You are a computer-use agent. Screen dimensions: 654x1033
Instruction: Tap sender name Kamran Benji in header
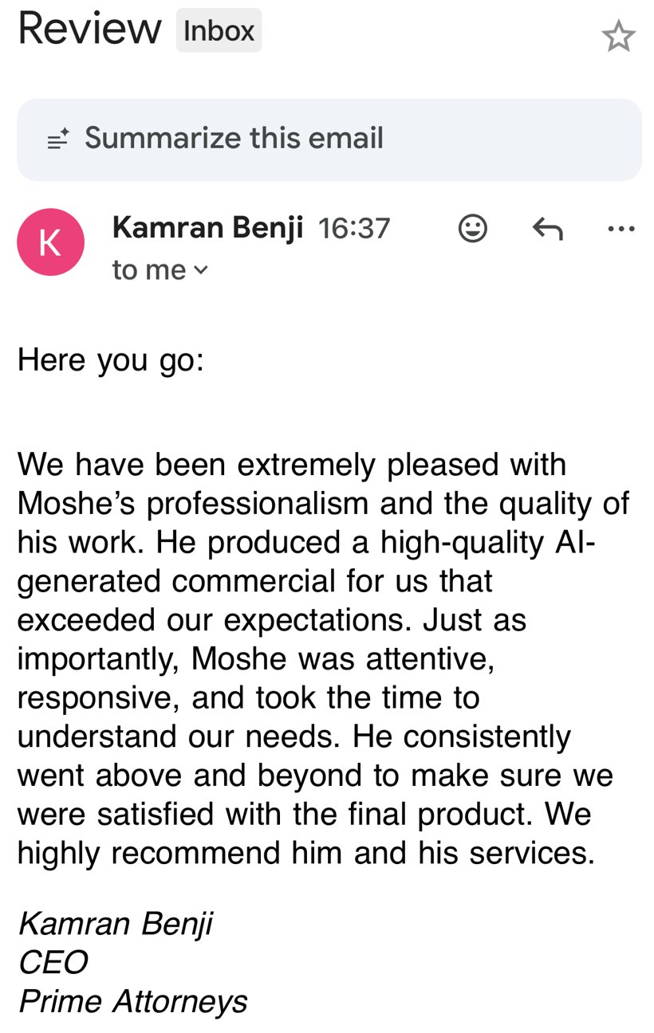coord(208,228)
